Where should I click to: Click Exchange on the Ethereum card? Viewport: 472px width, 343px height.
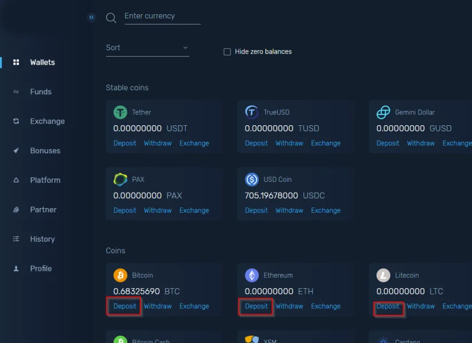(326, 306)
